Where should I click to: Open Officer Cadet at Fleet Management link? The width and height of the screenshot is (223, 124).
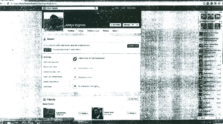(x=92, y=58)
